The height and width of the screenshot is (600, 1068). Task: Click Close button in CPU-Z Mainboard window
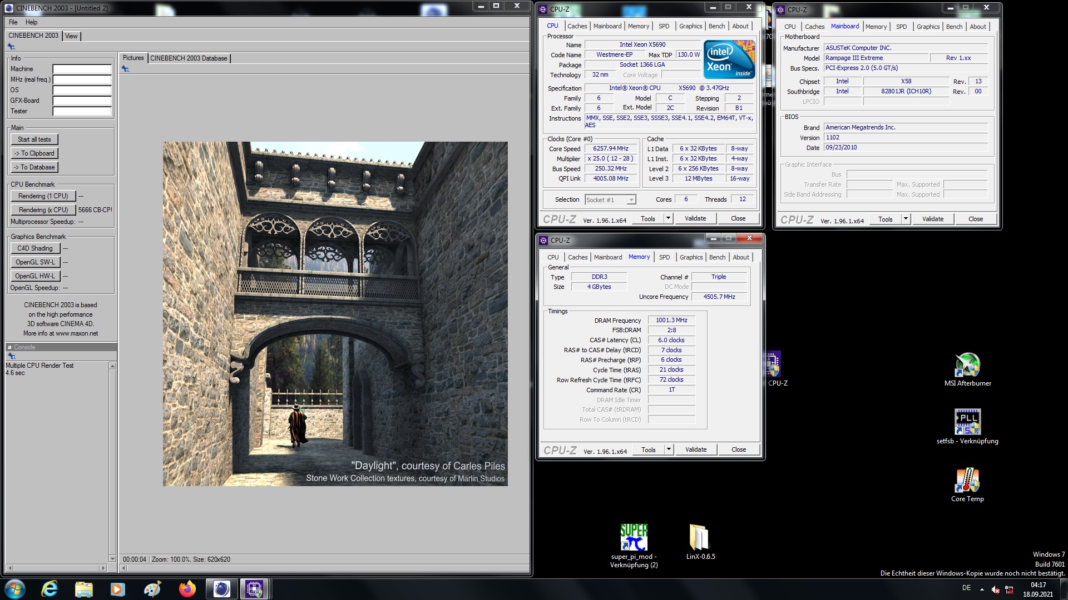click(976, 219)
